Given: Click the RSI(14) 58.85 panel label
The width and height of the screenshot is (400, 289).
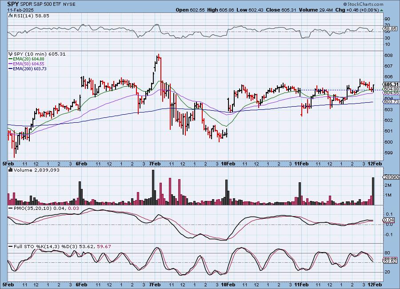Looking at the screenshot, I should coord(32,16).
